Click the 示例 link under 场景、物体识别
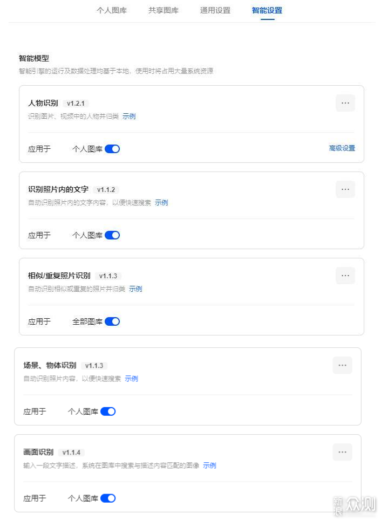381x521 pixels. tap(131, 379)
